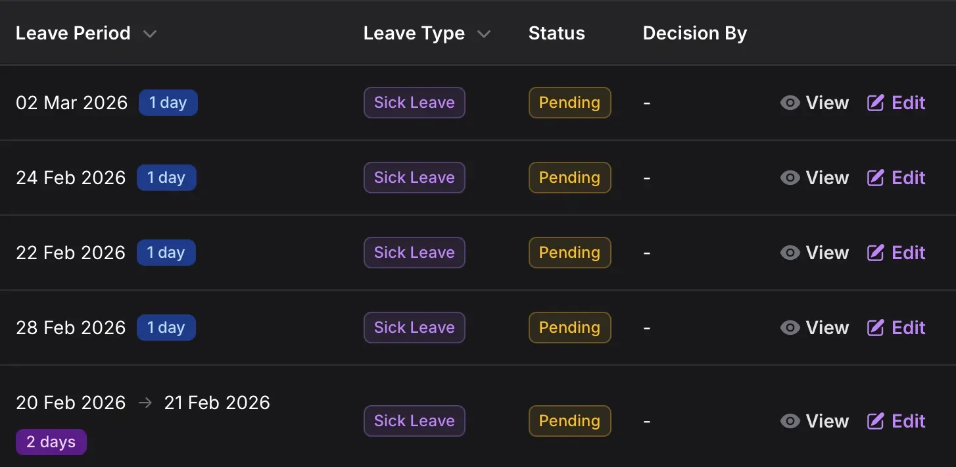Click the pencil Edit icon on 20 Feb 2026 row
The height and width of the screenshot is (467, 956).
coord(876,421)
